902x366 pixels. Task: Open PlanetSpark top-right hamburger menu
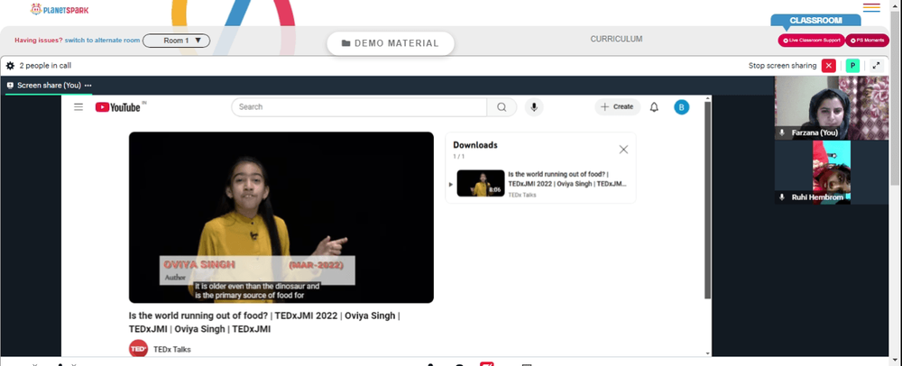point(871,7)
